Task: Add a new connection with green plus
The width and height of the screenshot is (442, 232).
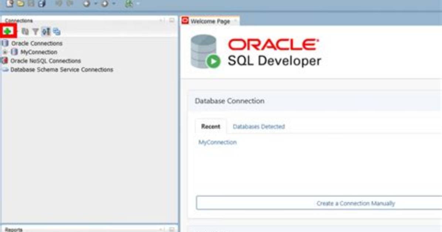Action: 8,31
